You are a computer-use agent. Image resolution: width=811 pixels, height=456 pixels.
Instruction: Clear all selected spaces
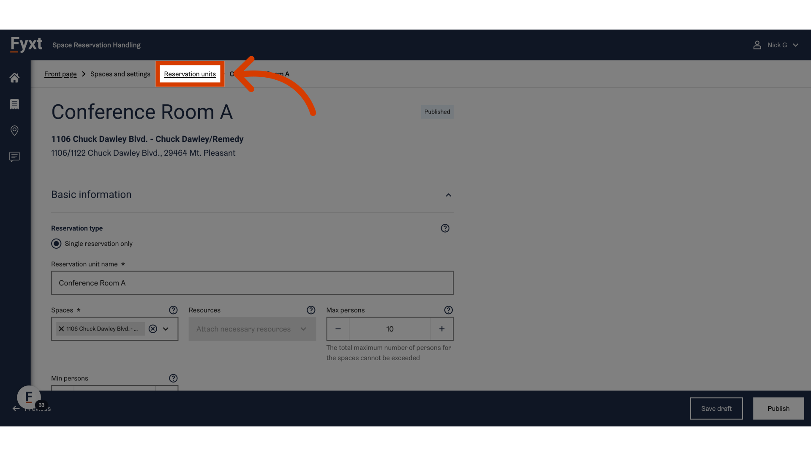(153, 329)
